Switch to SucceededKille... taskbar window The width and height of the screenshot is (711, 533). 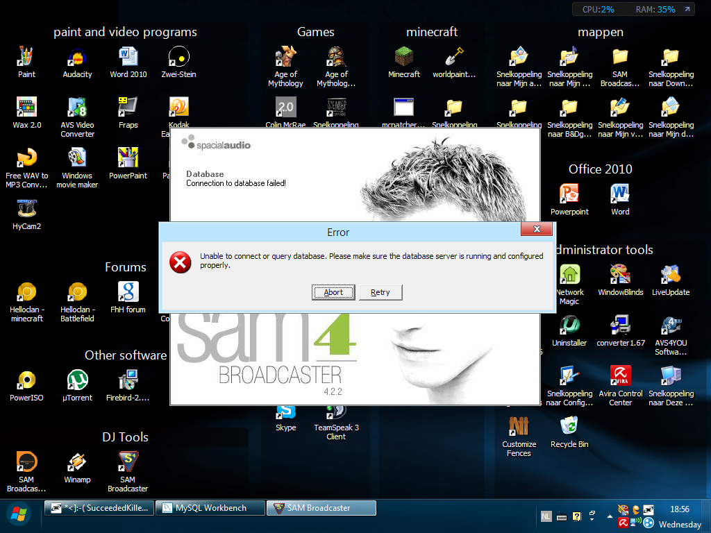[99, 508]
